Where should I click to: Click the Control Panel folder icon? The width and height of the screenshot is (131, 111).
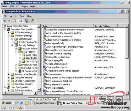click(x=16, y=39)
